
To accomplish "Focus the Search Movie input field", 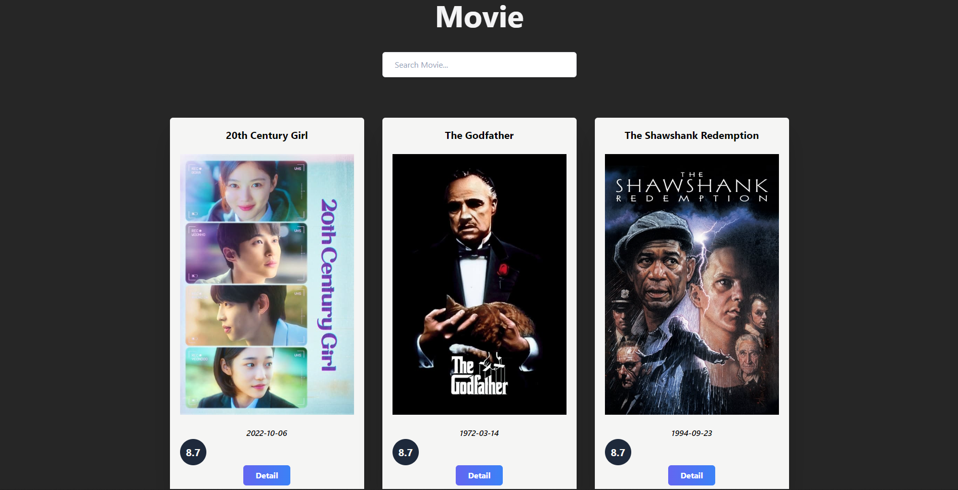I will tap(480, 65).
